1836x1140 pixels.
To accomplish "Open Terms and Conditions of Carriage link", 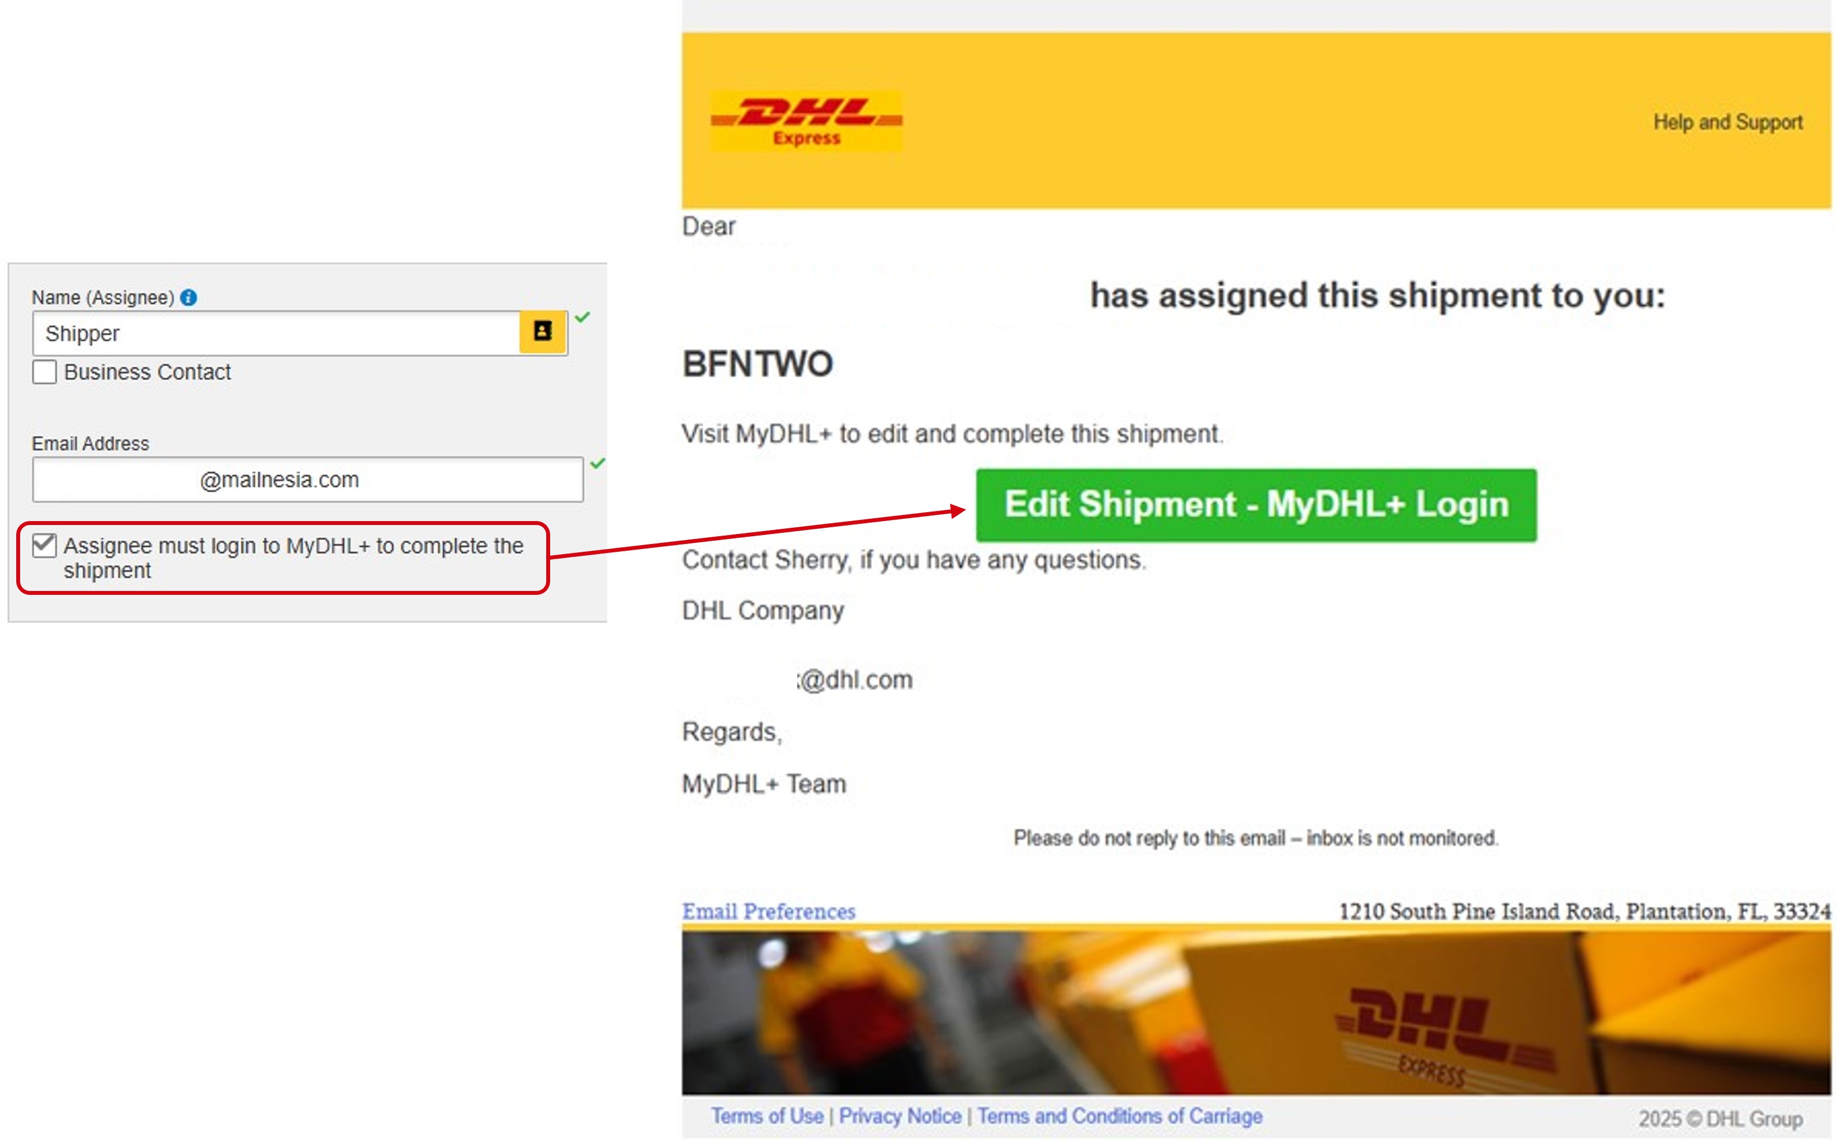I will pos(1120,1116).
